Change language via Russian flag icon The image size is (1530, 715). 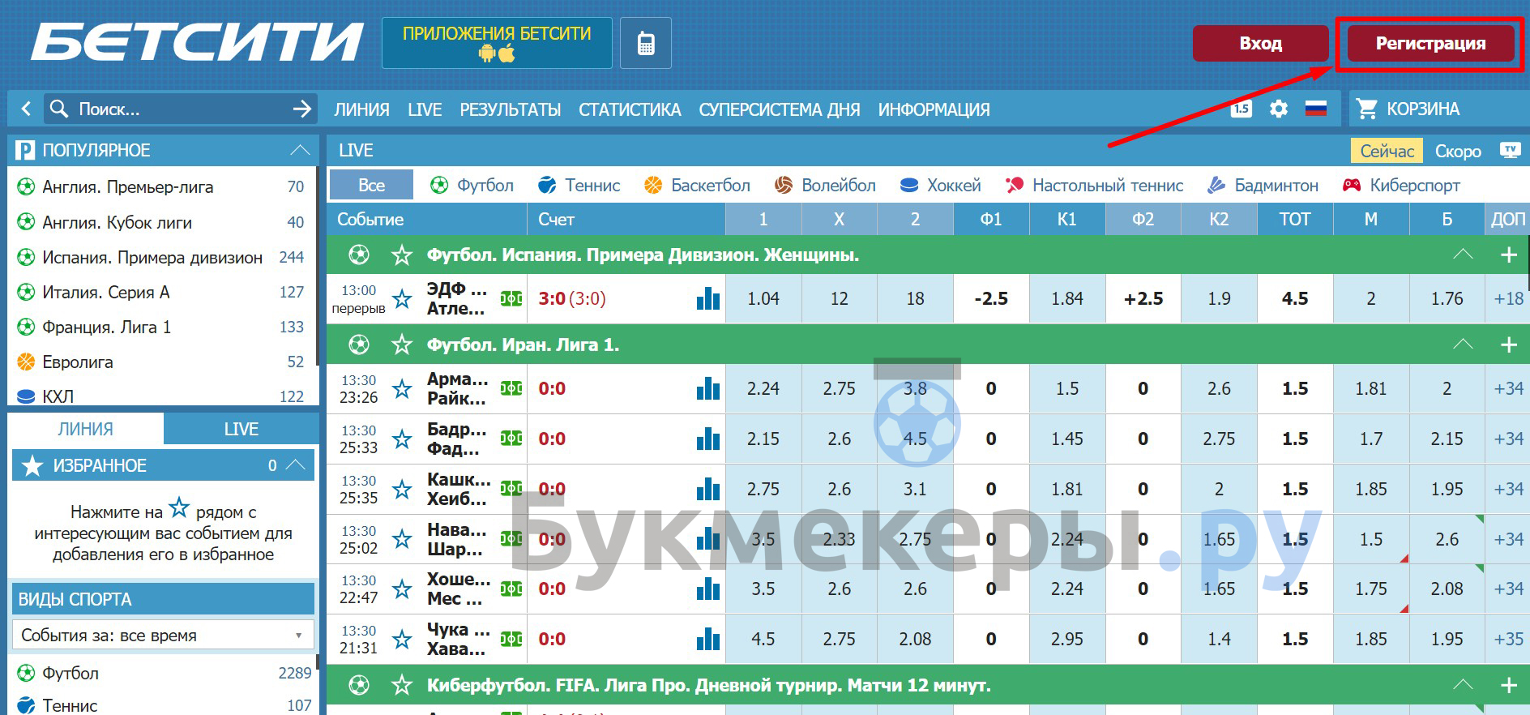click(1316, 109)
